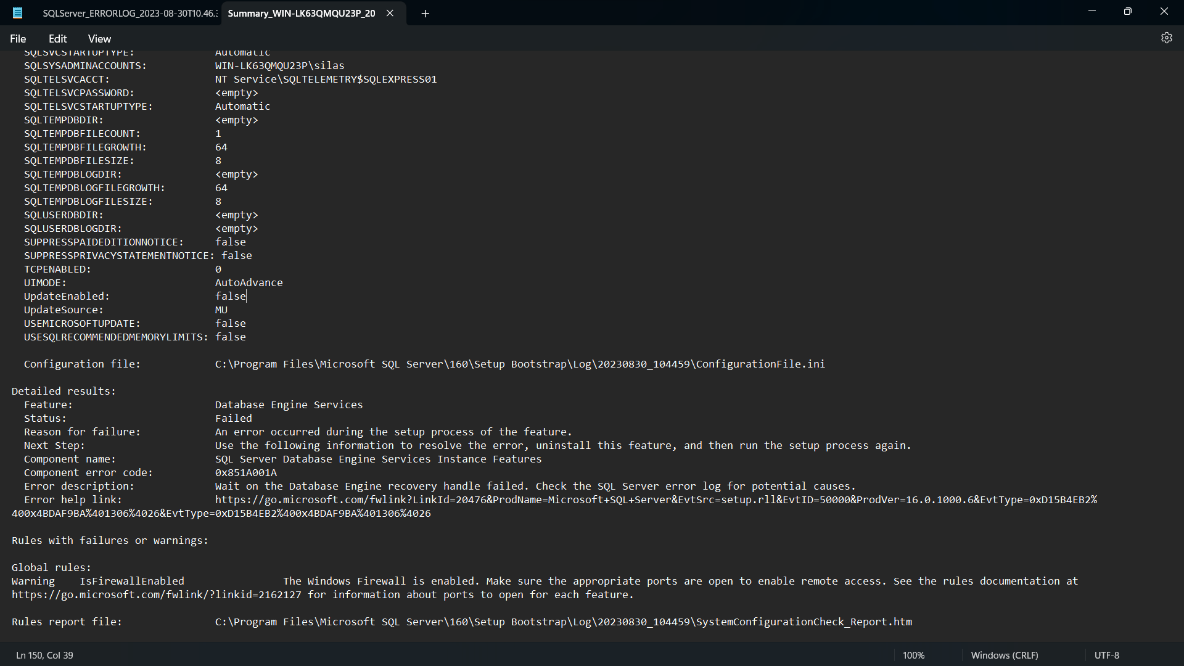
Task: Click error code 0x851A001A text
Action: pos(246,473)
